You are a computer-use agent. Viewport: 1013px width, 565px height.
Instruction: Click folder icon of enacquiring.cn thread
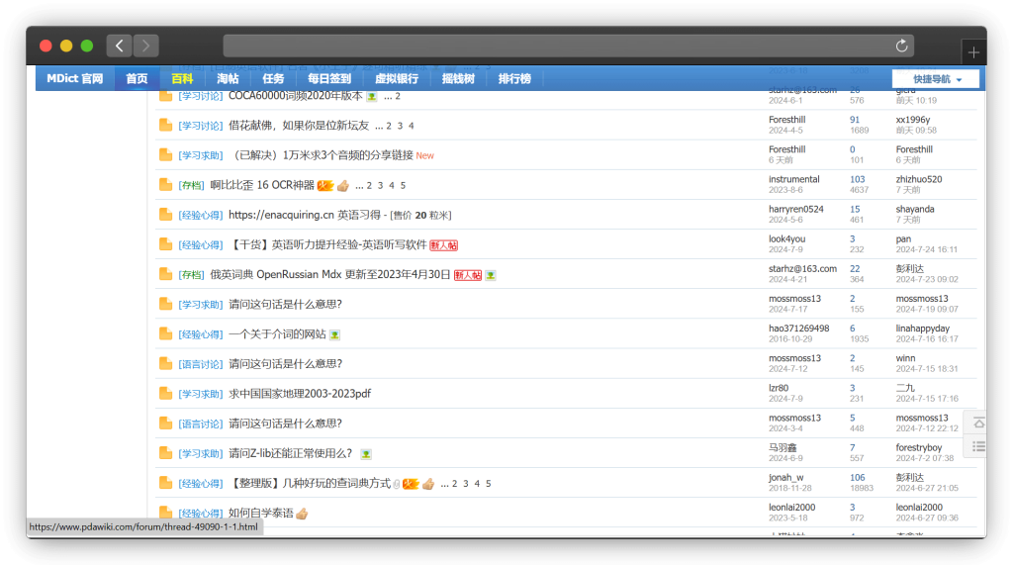(x=165, y=214)
